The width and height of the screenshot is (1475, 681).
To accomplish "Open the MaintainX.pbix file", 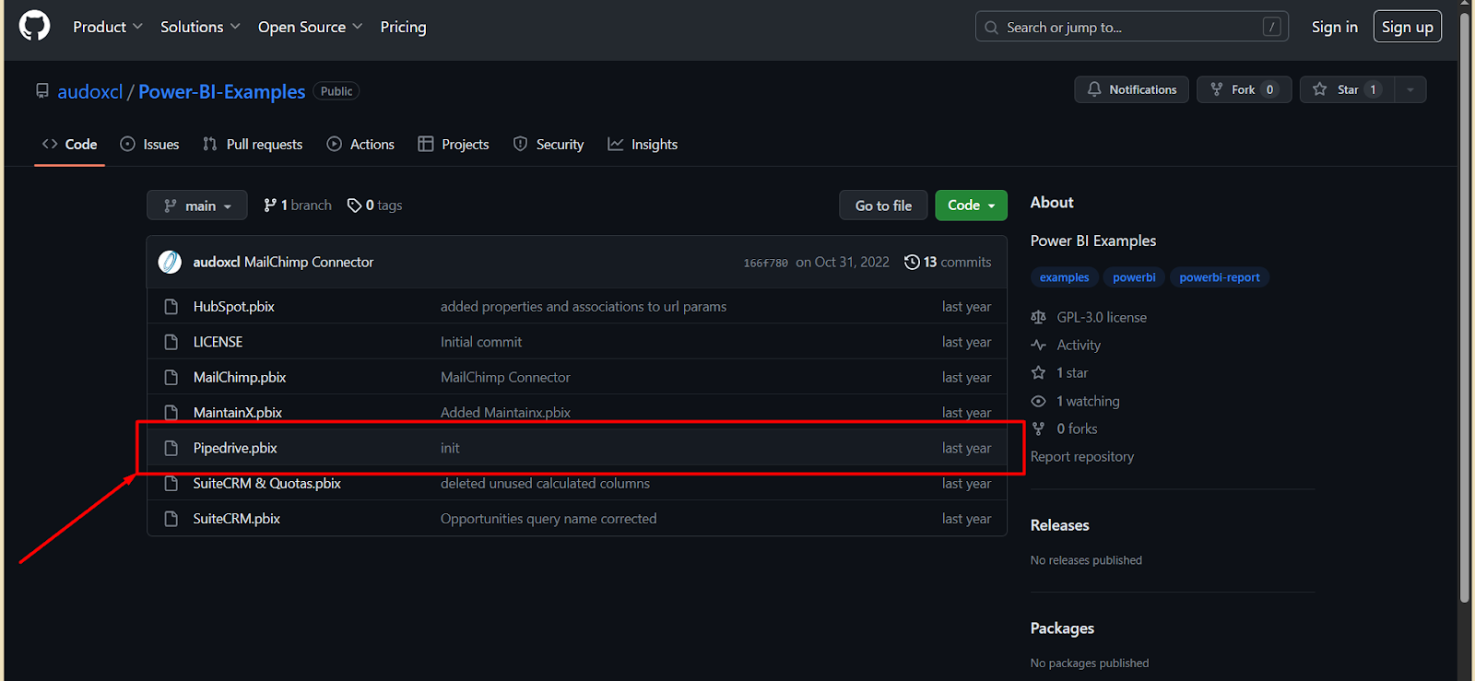I will 238,413.
